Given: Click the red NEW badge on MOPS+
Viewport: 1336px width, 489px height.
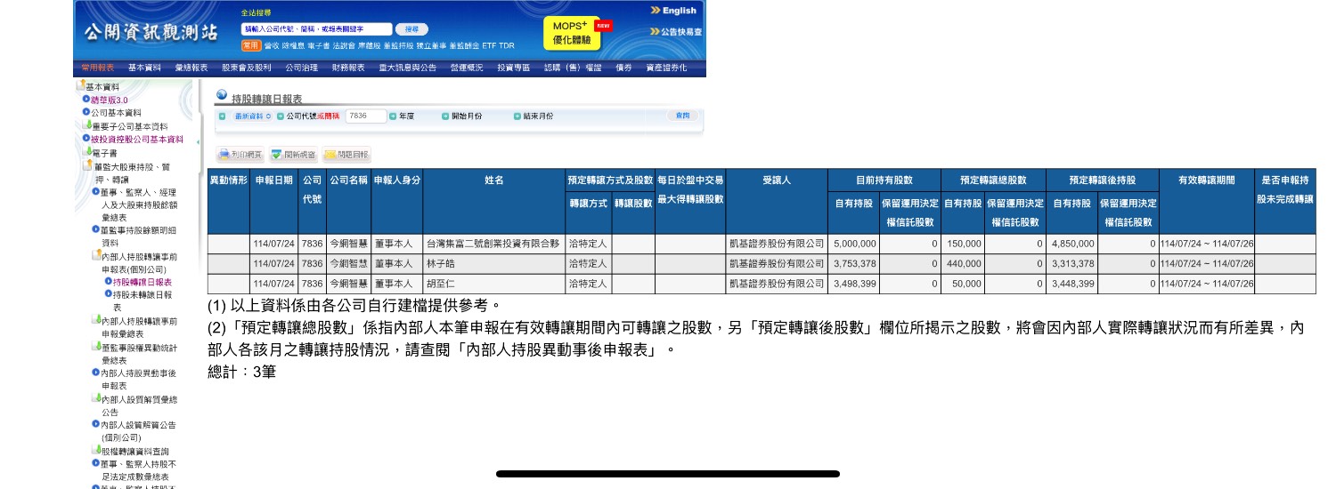Looking at the screenshot, I should (603, 25).
